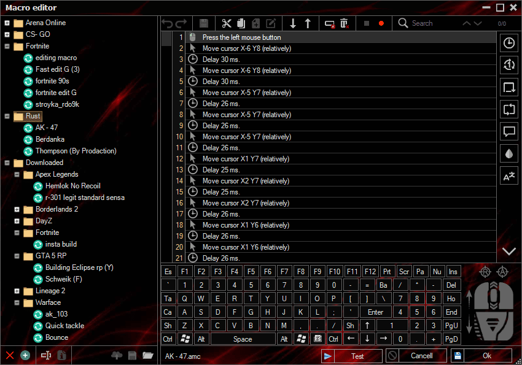
Task: Click in the Search field
Action: click(x=433, y=23)
